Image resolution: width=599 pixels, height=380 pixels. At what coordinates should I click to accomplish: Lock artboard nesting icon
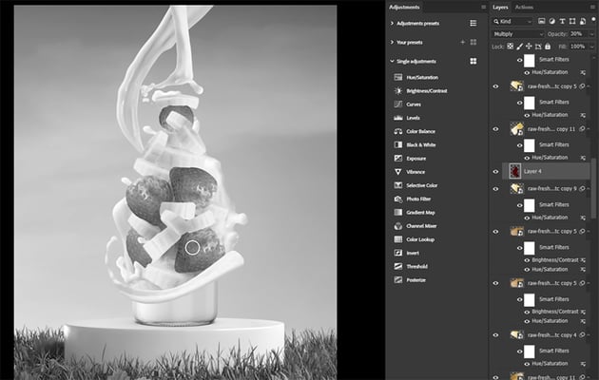538,47
